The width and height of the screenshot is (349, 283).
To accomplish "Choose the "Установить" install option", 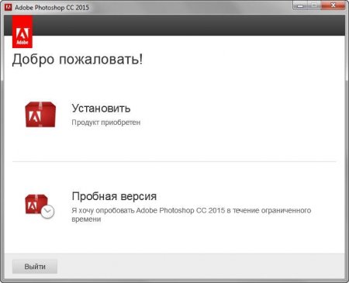I will [x=101, y=108].
